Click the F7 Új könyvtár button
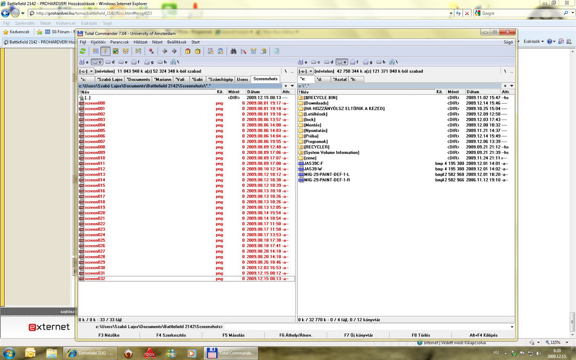The image size is (576, 360). [x=358, y=335]
